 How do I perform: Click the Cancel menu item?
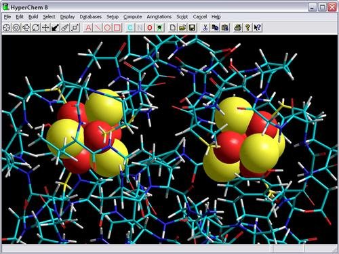click(200, 17)
